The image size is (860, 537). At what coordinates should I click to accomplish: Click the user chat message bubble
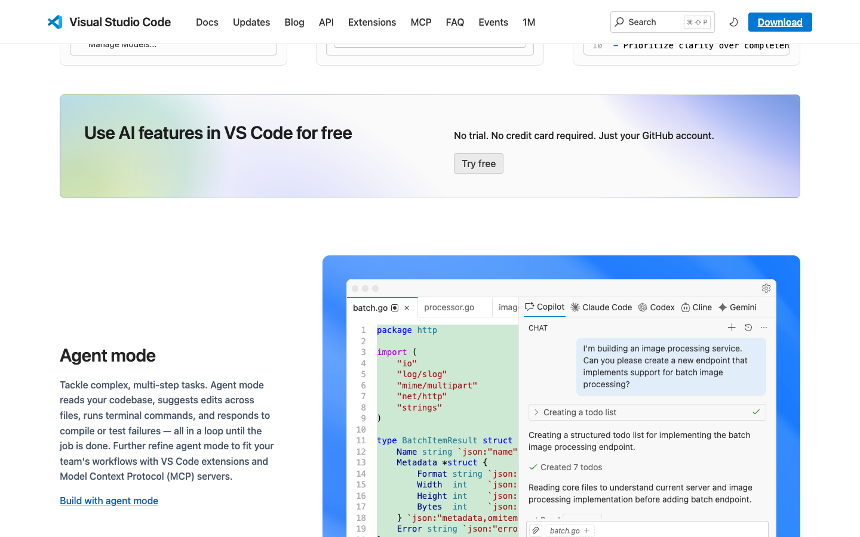671,366
